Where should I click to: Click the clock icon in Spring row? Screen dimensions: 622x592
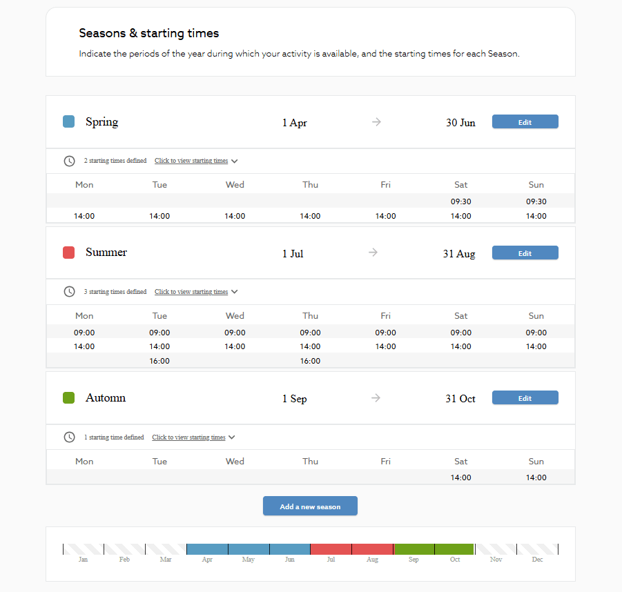[70, 161]
